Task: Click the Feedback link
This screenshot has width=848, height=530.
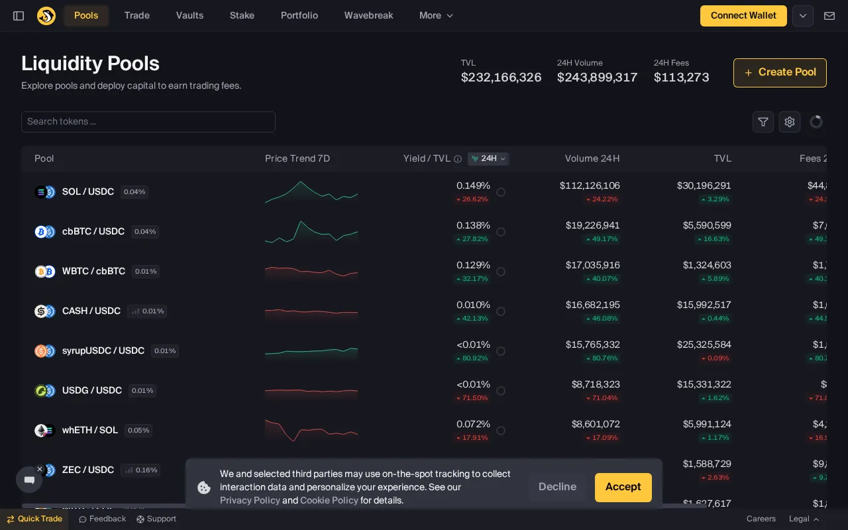Action: pyautogui.click(x=102, y=519)
